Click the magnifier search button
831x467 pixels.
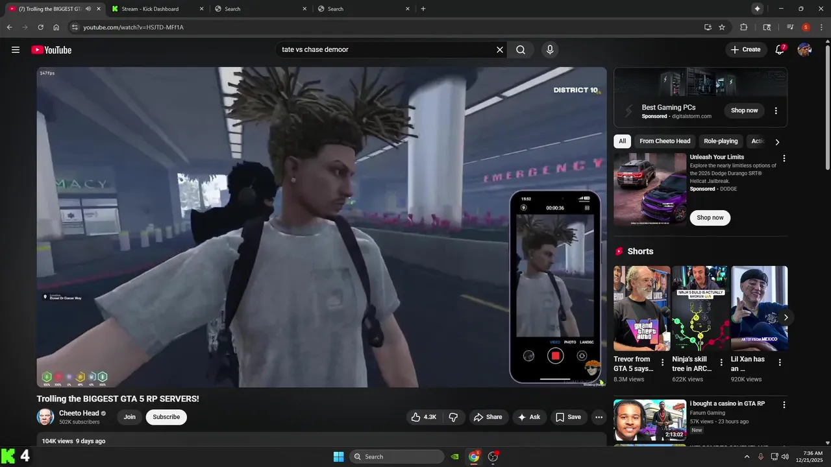point(521,50)
